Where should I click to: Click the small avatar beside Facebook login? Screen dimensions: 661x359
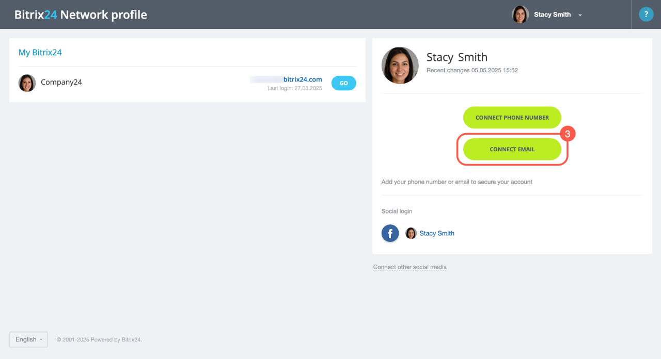[411, 233]
